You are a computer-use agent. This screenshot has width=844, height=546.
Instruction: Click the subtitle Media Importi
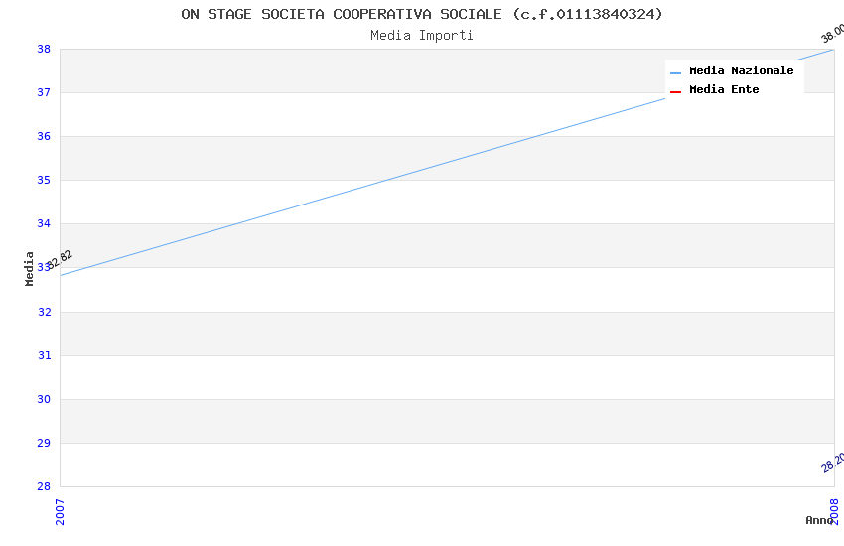pyautogui.click(x=421, y=36)
